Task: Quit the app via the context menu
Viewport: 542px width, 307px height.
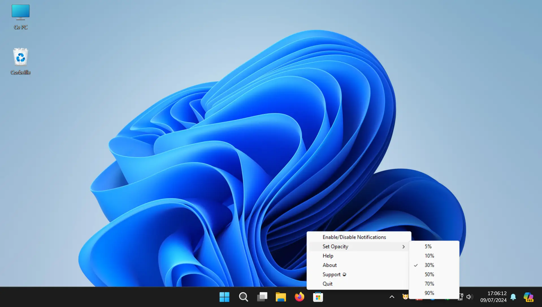Action: click(x=359, y=284)
